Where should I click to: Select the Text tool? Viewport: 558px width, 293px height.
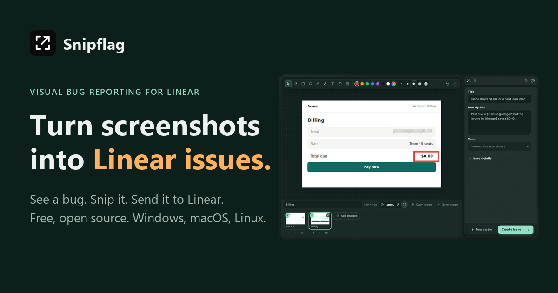click(x=332, y=84)
